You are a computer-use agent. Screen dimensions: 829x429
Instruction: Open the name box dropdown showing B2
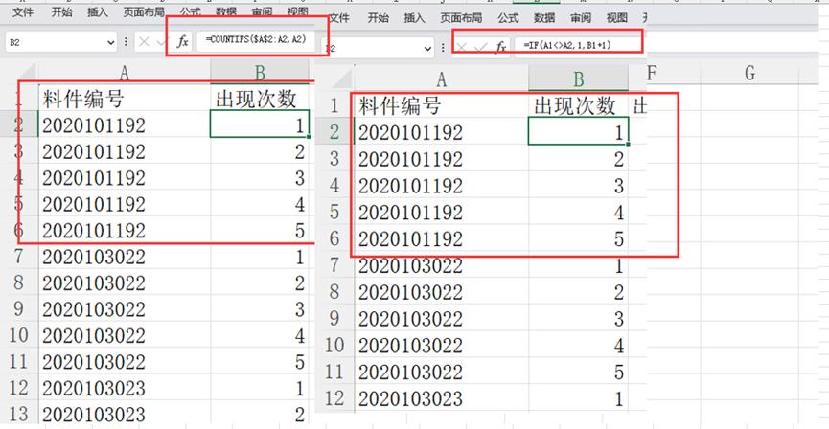[110, 42]
